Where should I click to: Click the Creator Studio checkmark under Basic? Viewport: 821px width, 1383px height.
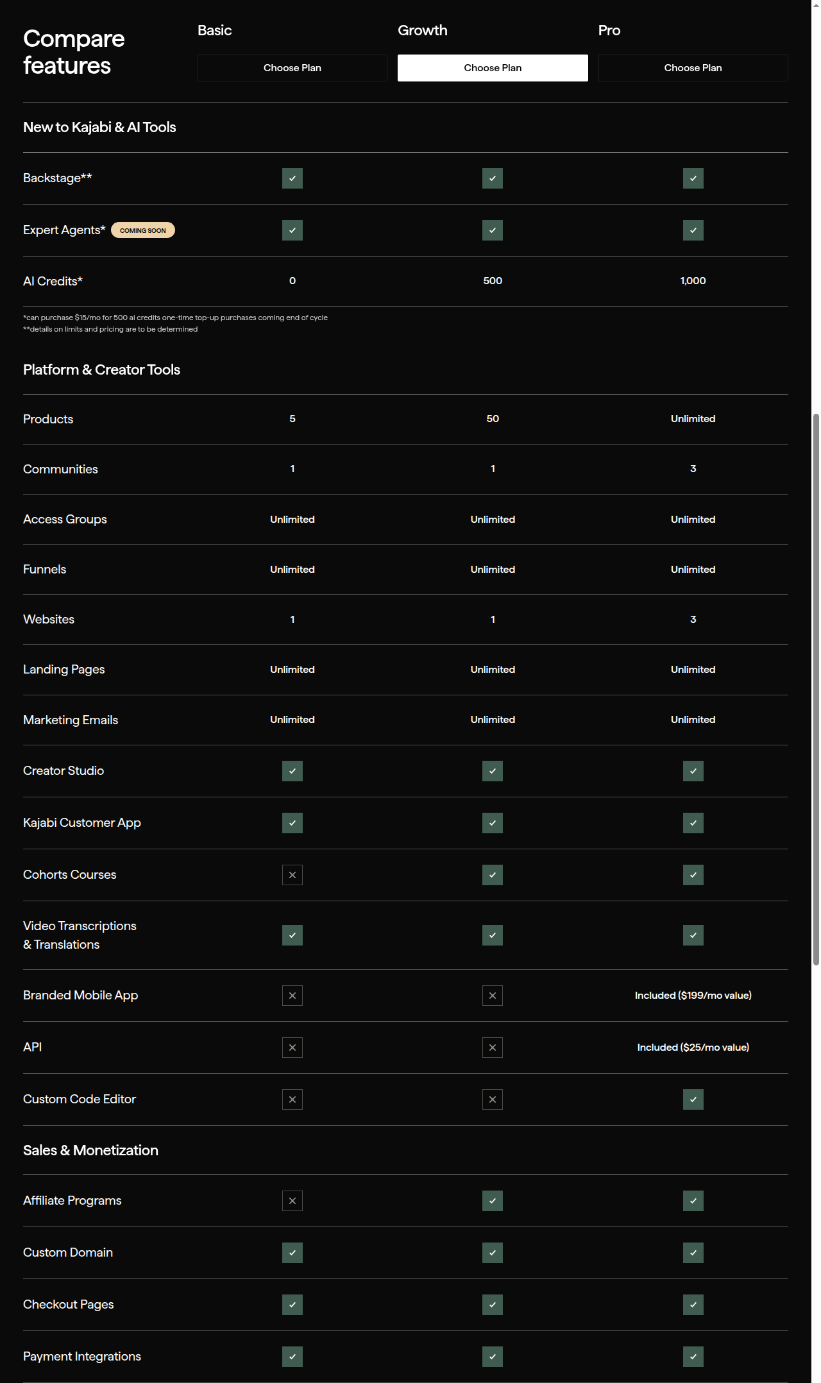292,771
